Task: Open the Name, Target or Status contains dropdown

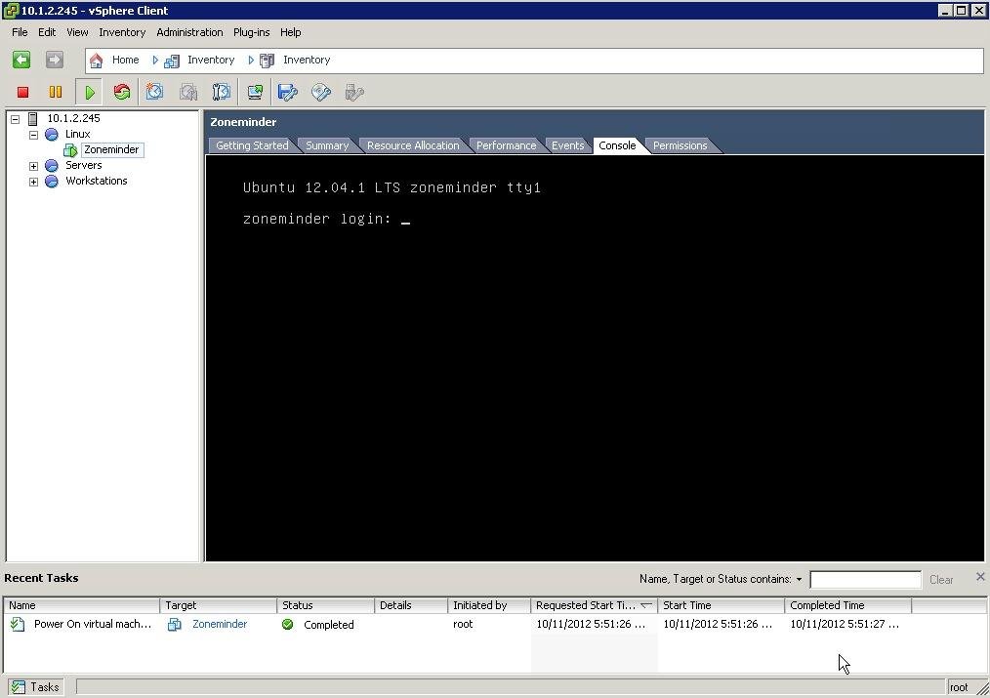Action: [799, 579]
